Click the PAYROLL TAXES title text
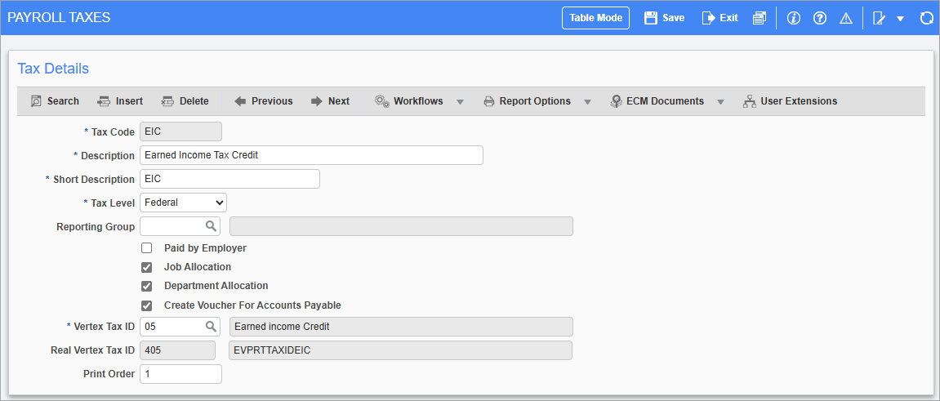Screen dimensions: 940x401 [x=59, y=17]
